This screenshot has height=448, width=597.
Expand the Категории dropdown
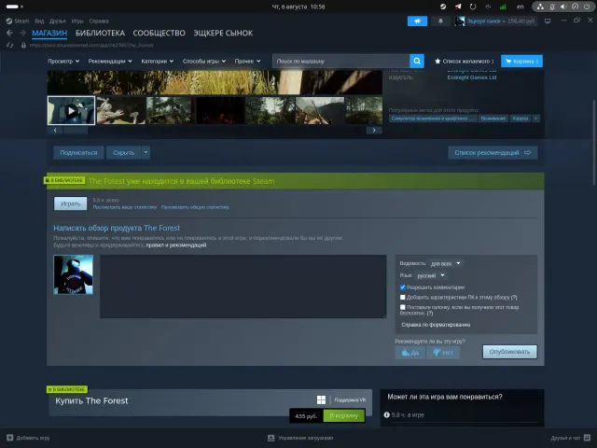158,61
